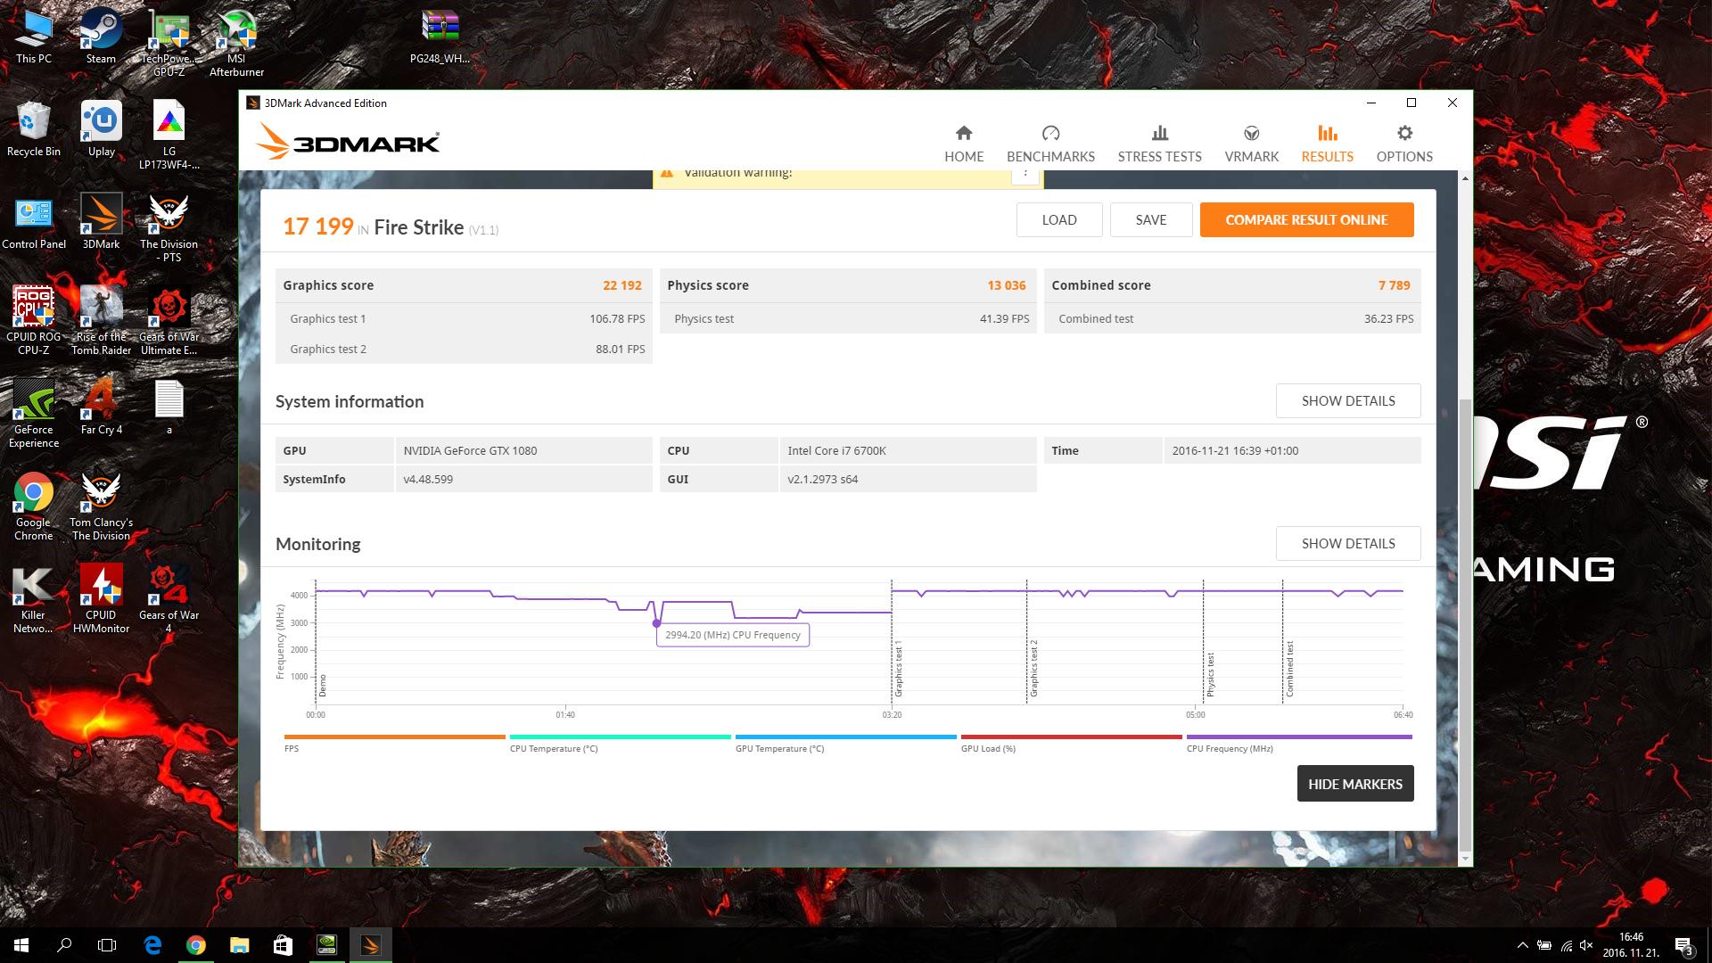Open Windows Store from taskbar

tap(283, 945)
